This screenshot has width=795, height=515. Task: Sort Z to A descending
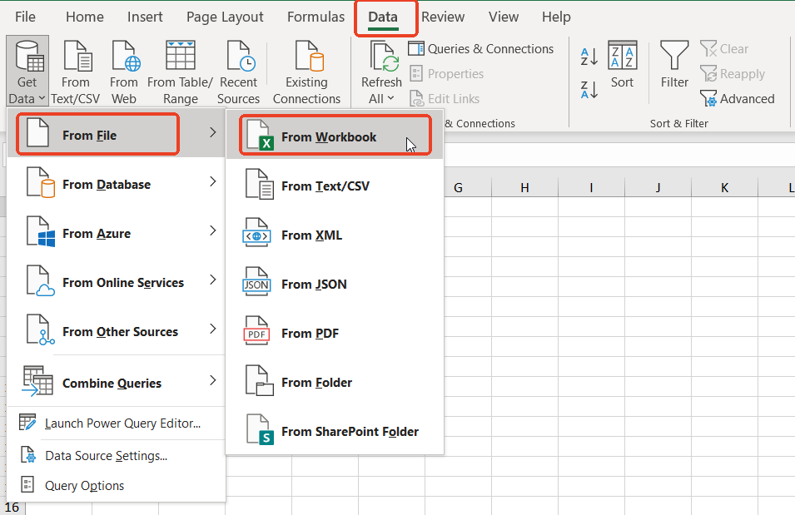tap(589, 90)
